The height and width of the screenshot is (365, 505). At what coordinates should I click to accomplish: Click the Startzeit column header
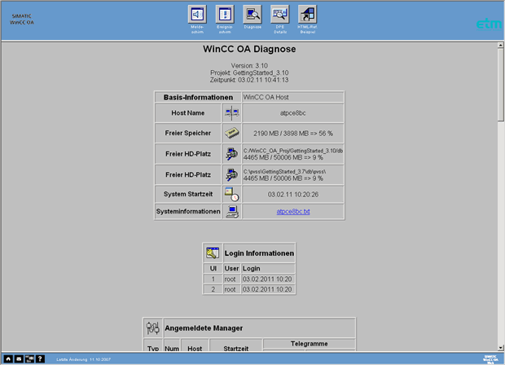coord(235,348)
